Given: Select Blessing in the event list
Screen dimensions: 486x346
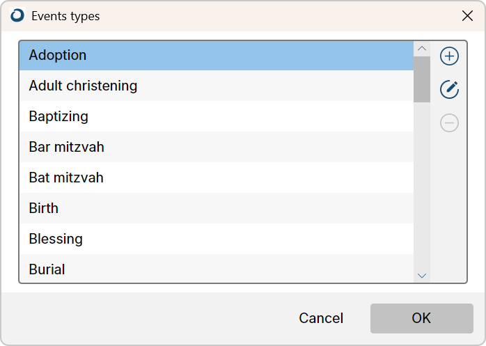Looking at the screenshot, I should (217, 239).
